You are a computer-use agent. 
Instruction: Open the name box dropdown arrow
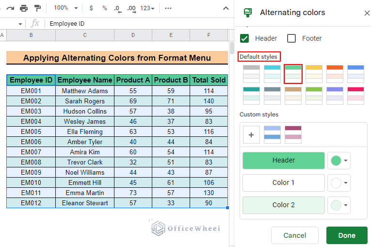pos(20,24)
